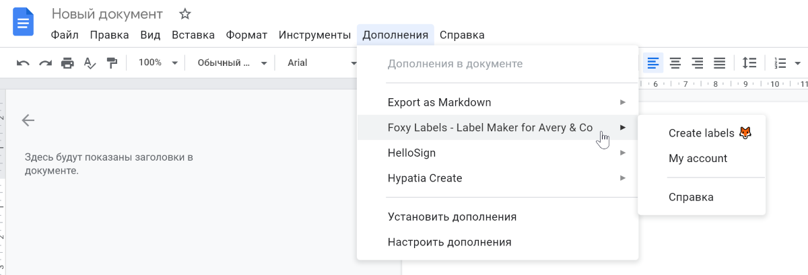
Task: Open the Вставка menu
Action: [193, 35]
